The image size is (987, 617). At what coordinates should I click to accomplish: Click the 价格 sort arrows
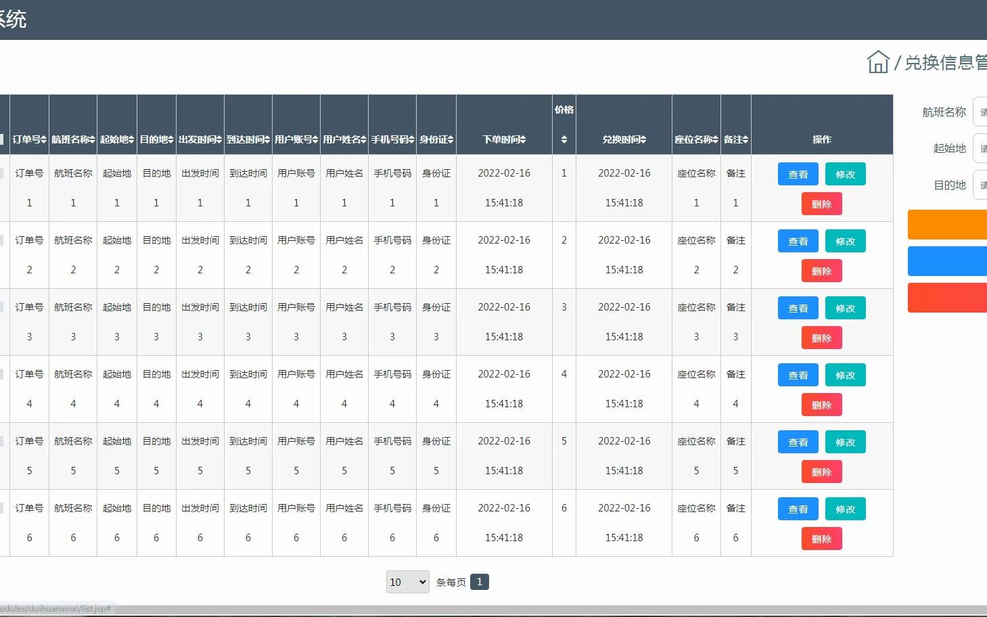(564, 139)
